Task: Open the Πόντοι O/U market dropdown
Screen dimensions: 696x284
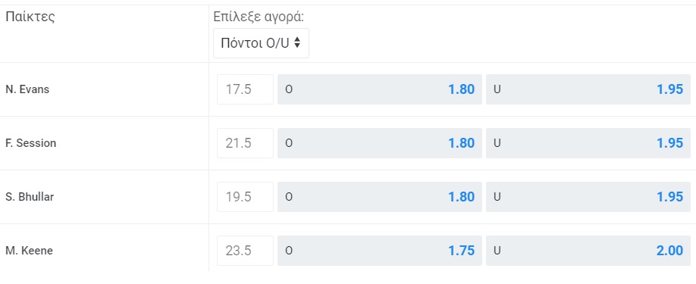Action: click(261, 43)
